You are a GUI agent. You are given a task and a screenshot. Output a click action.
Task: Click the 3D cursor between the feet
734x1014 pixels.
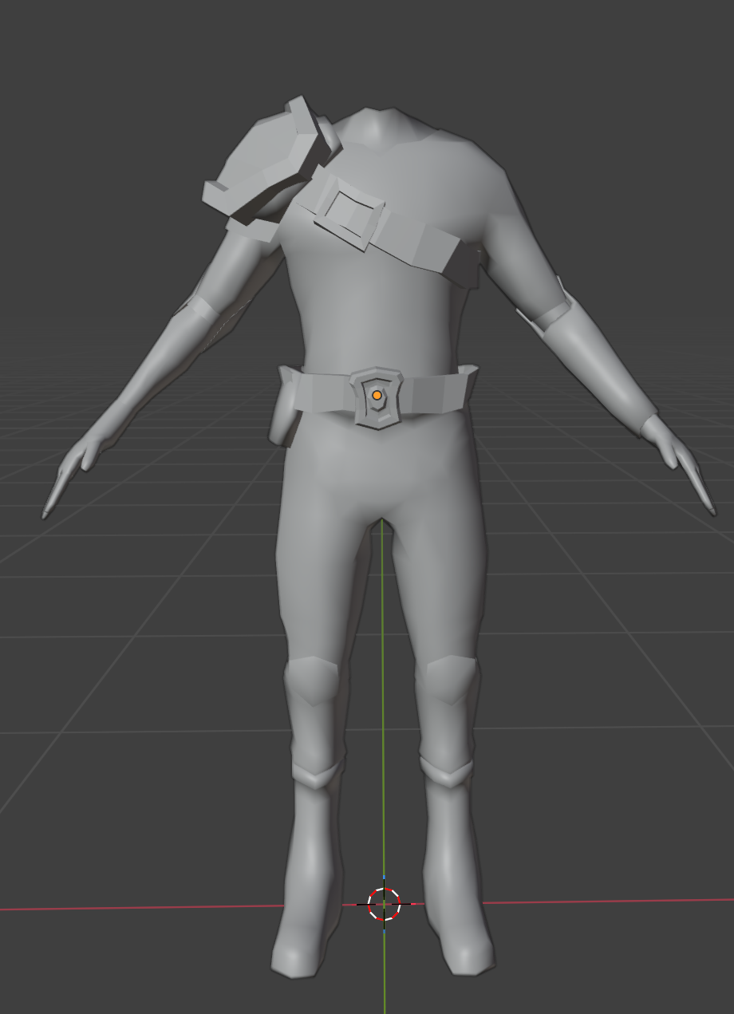pos(384,904)
